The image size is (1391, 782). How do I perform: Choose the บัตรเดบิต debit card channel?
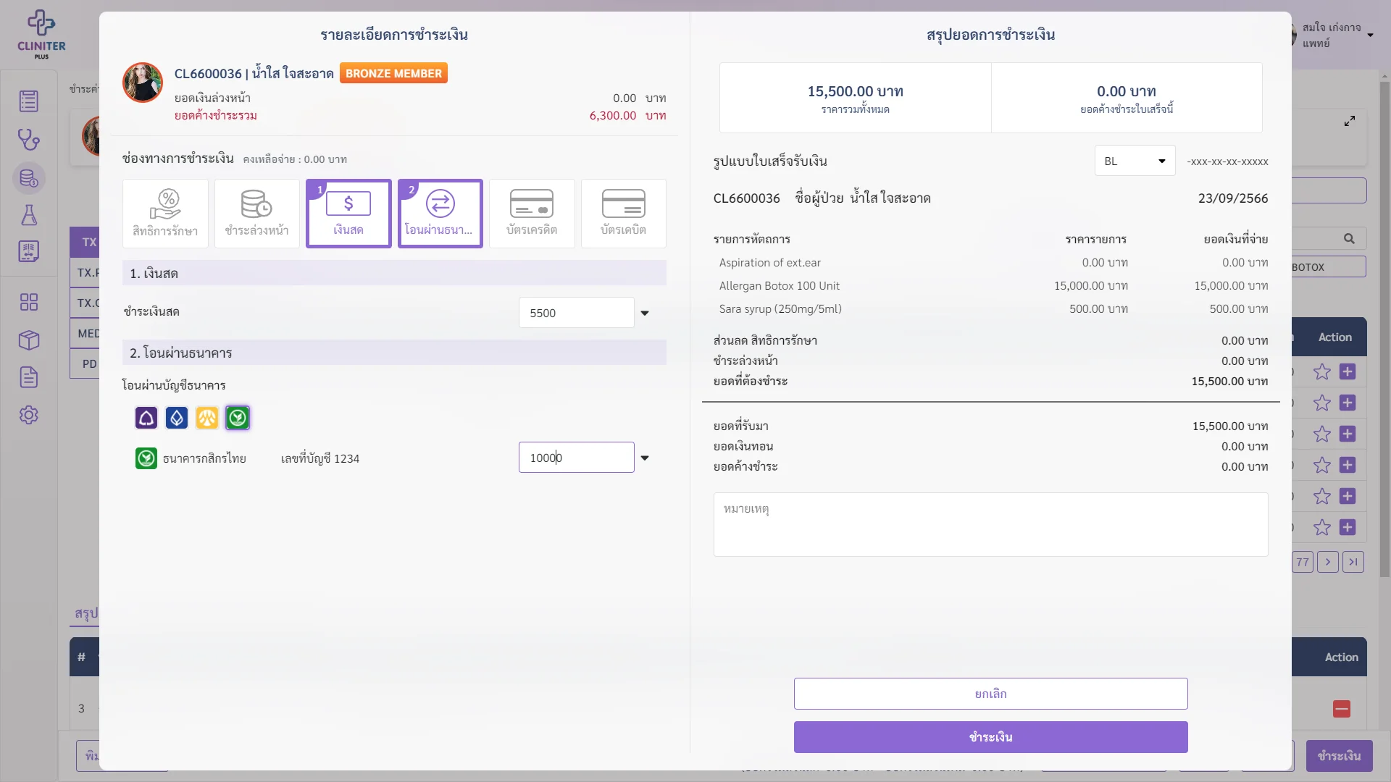pyautogui.click(x=623, y=214)
